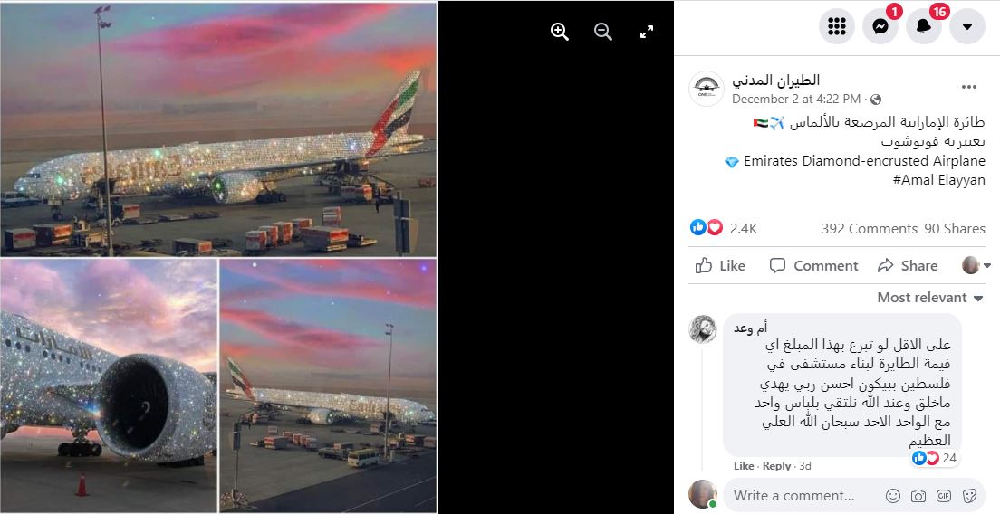This screenshot has height=514, width=1000.
Task: Change who you're commenting as
Action: (x=975, y=265)
